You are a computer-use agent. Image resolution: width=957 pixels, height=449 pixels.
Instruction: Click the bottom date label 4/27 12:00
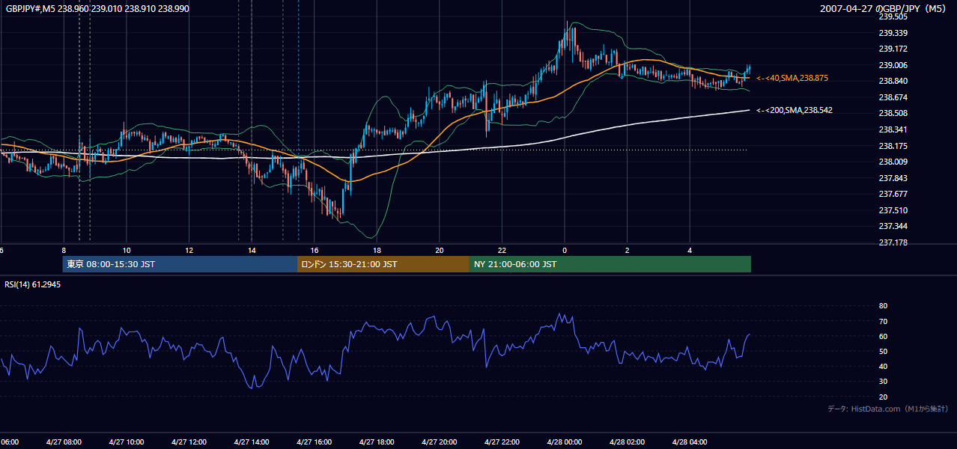189,442
